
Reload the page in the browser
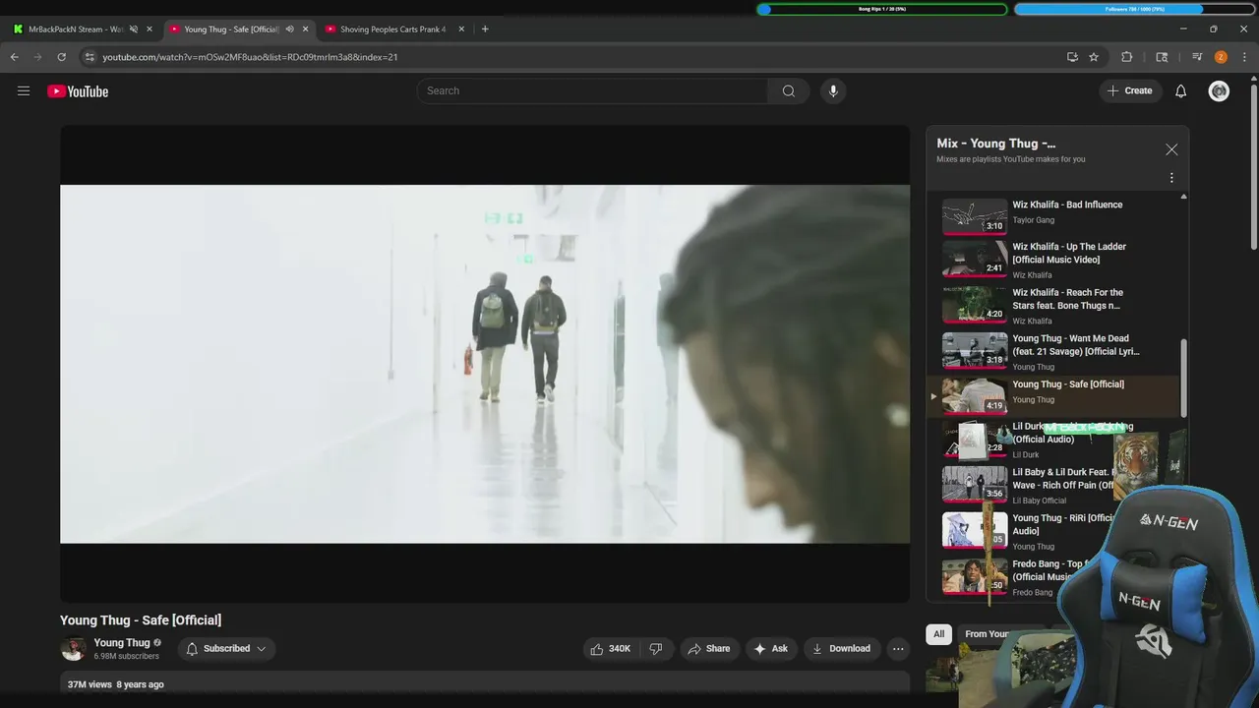[61, 57]
